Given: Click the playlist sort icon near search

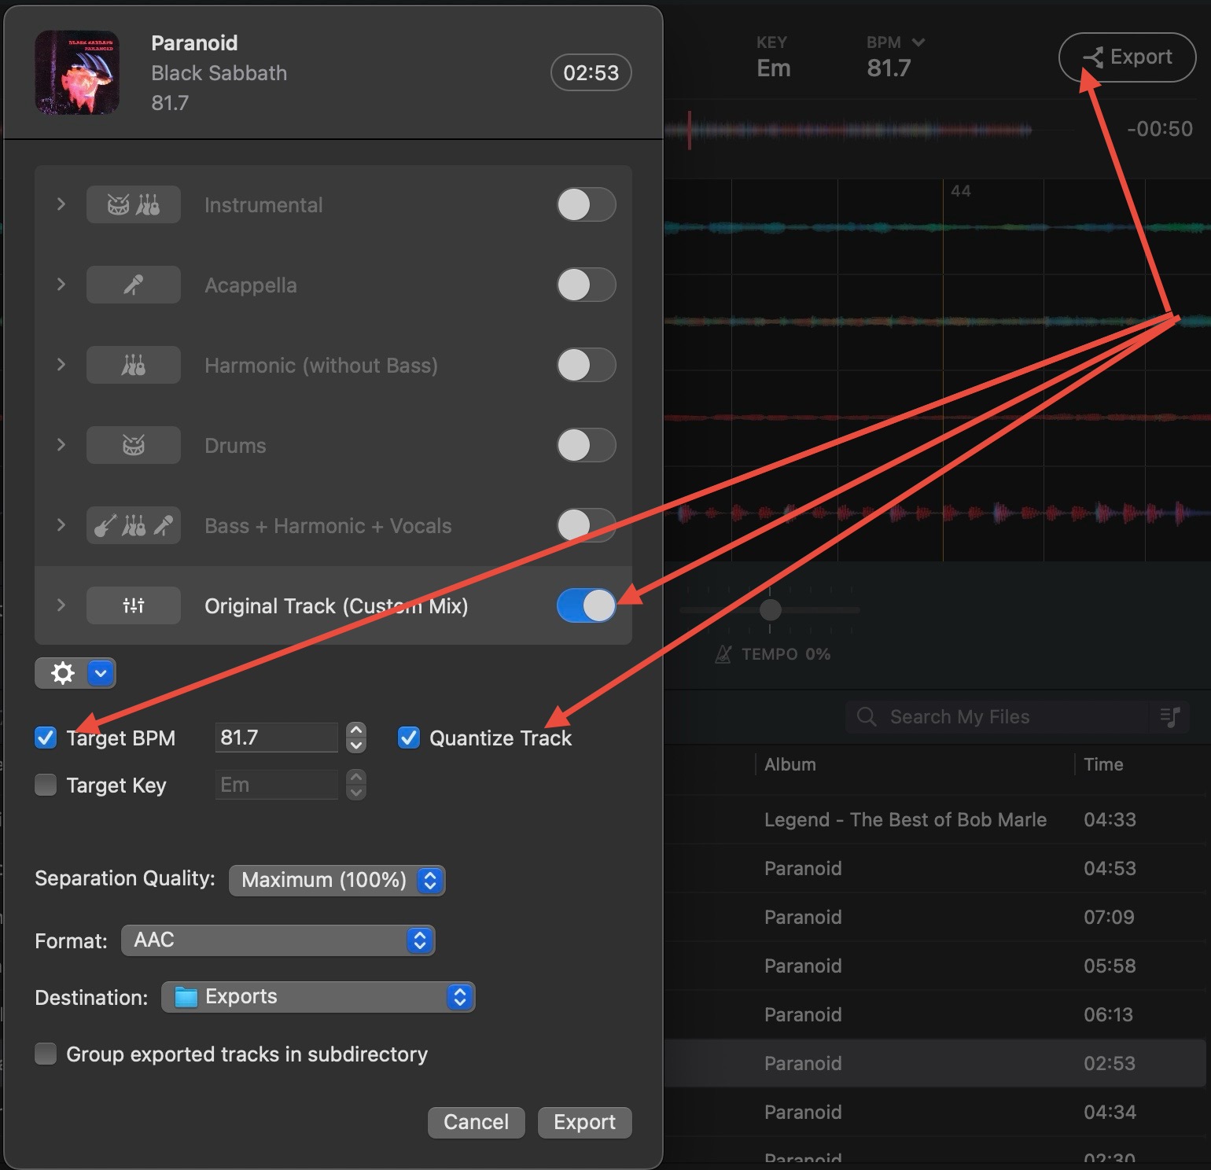Looking at the screenshot, I should pyautogui.click(x=1170, y=717).
